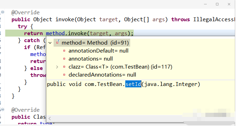Click the IllegalAccess exception name in throws clause
Viewport: 236px width, 126px height.
(x=214, y=19)
